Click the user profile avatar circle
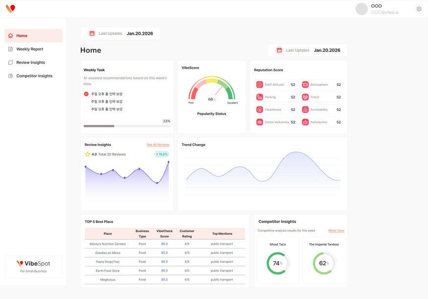 click(x=361, y=9)
